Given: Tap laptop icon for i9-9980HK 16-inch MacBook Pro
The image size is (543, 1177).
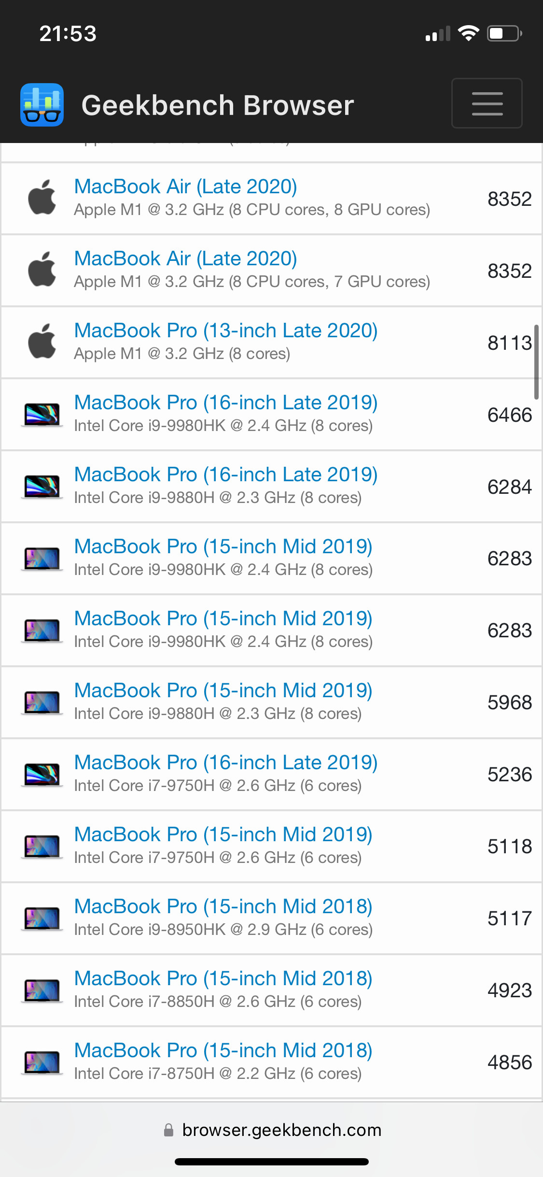Looking at the screenshot, I should pyautogui.click(x=42, y=414).
